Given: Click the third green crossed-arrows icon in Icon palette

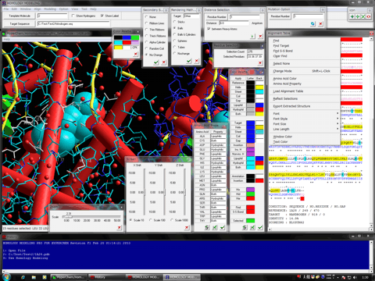Looking at the screenshot, I should (x=363, y=16).
